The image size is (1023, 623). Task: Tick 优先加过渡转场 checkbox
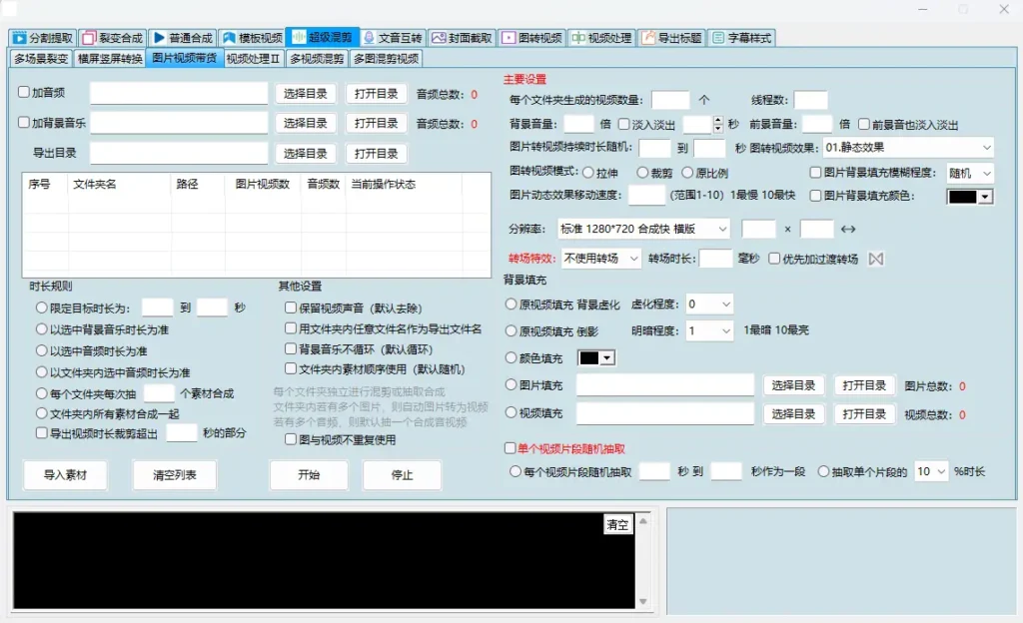(x=774, y=259)
